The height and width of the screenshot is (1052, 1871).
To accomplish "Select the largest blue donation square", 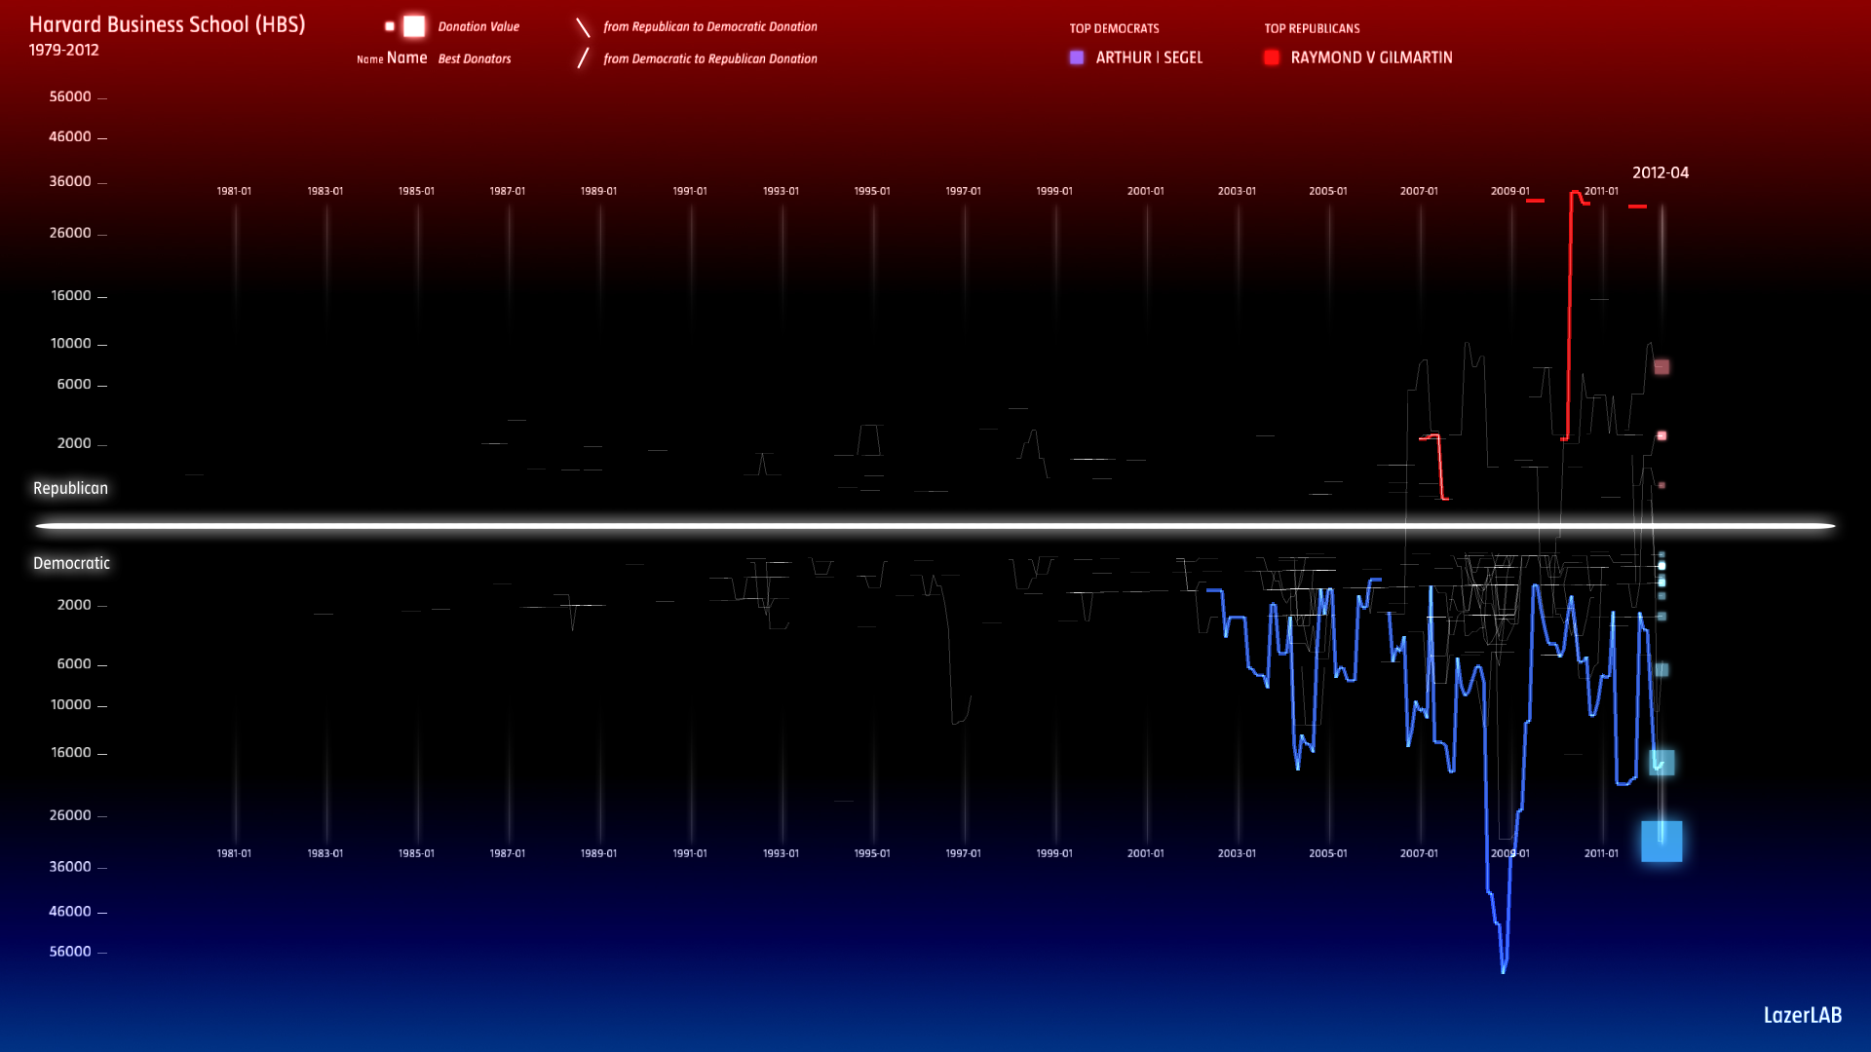I will pos(1661,842).
